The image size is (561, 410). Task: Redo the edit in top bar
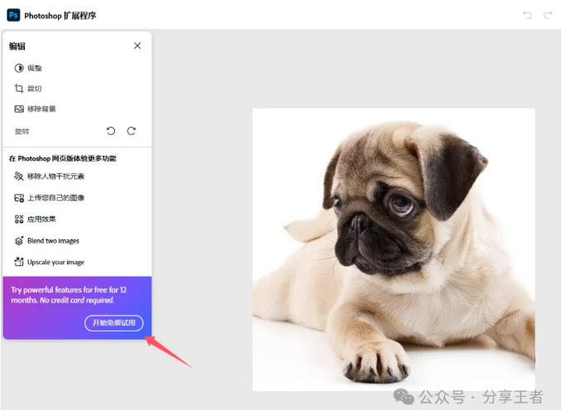(x=547, y=15)
